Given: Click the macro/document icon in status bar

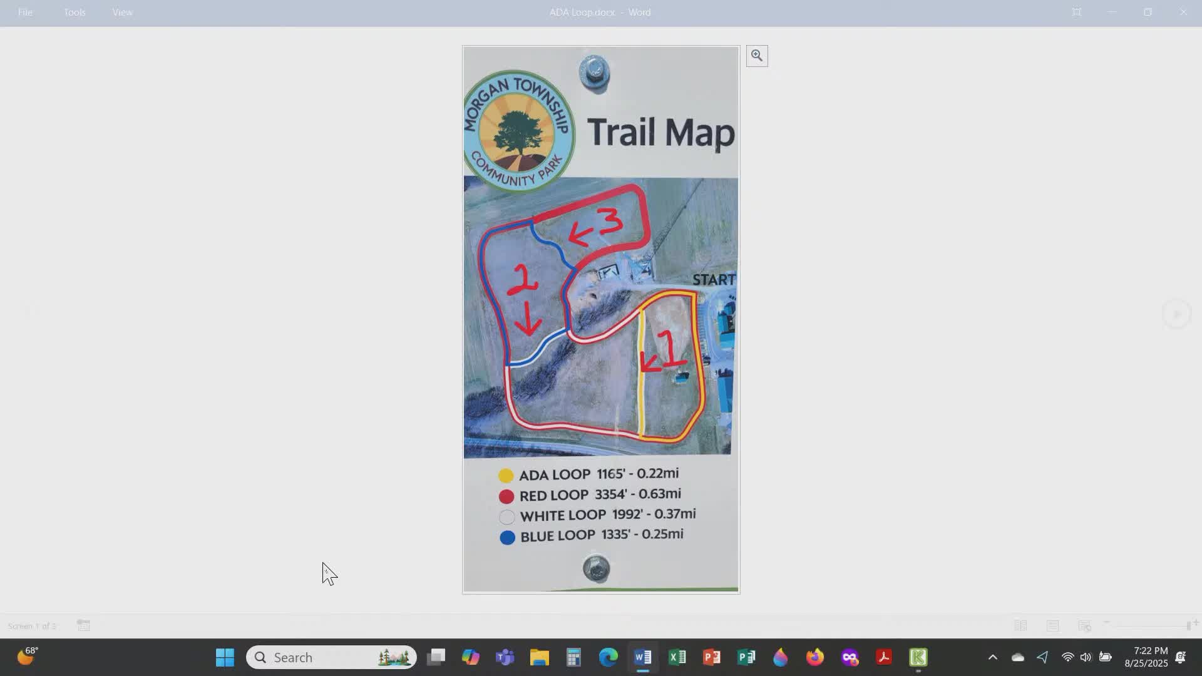Looking at the screenshot, I should coord(83,625).
